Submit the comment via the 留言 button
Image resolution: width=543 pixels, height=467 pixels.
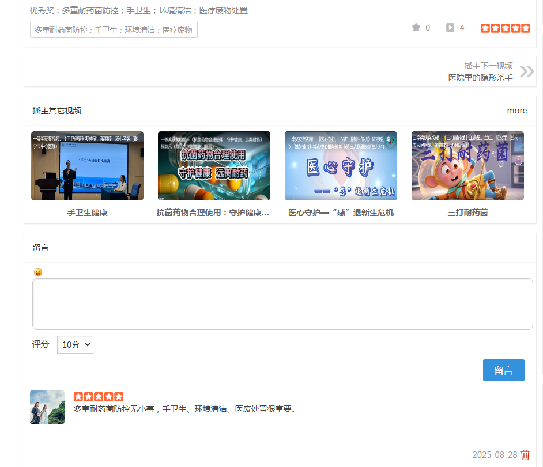(503, 370)
